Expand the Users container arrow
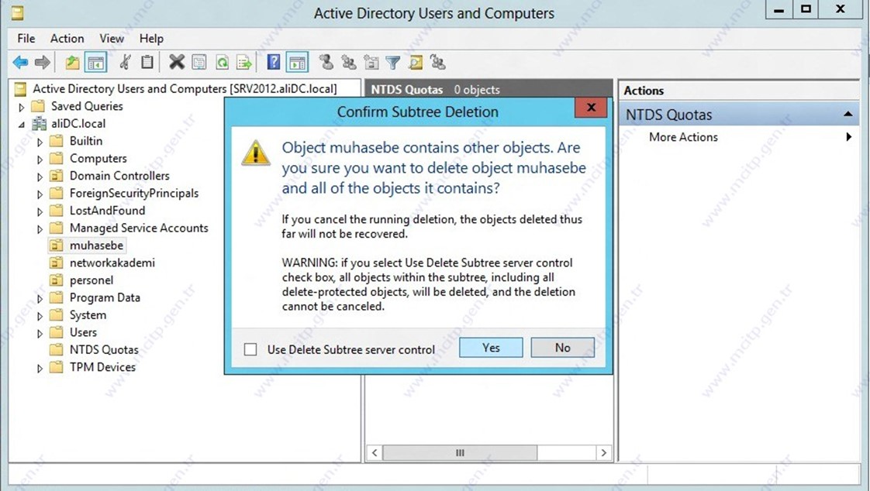Viewport: 870px width, 491px height. (x=40, y=334)
